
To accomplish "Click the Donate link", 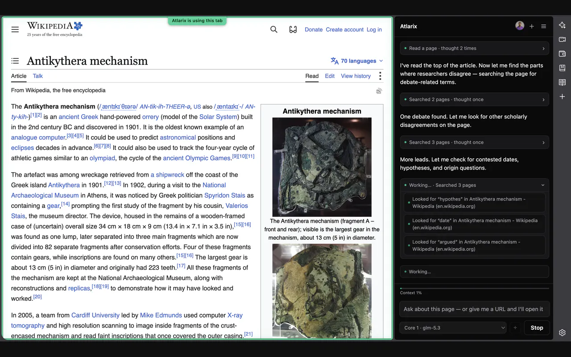I will [314, 29].
